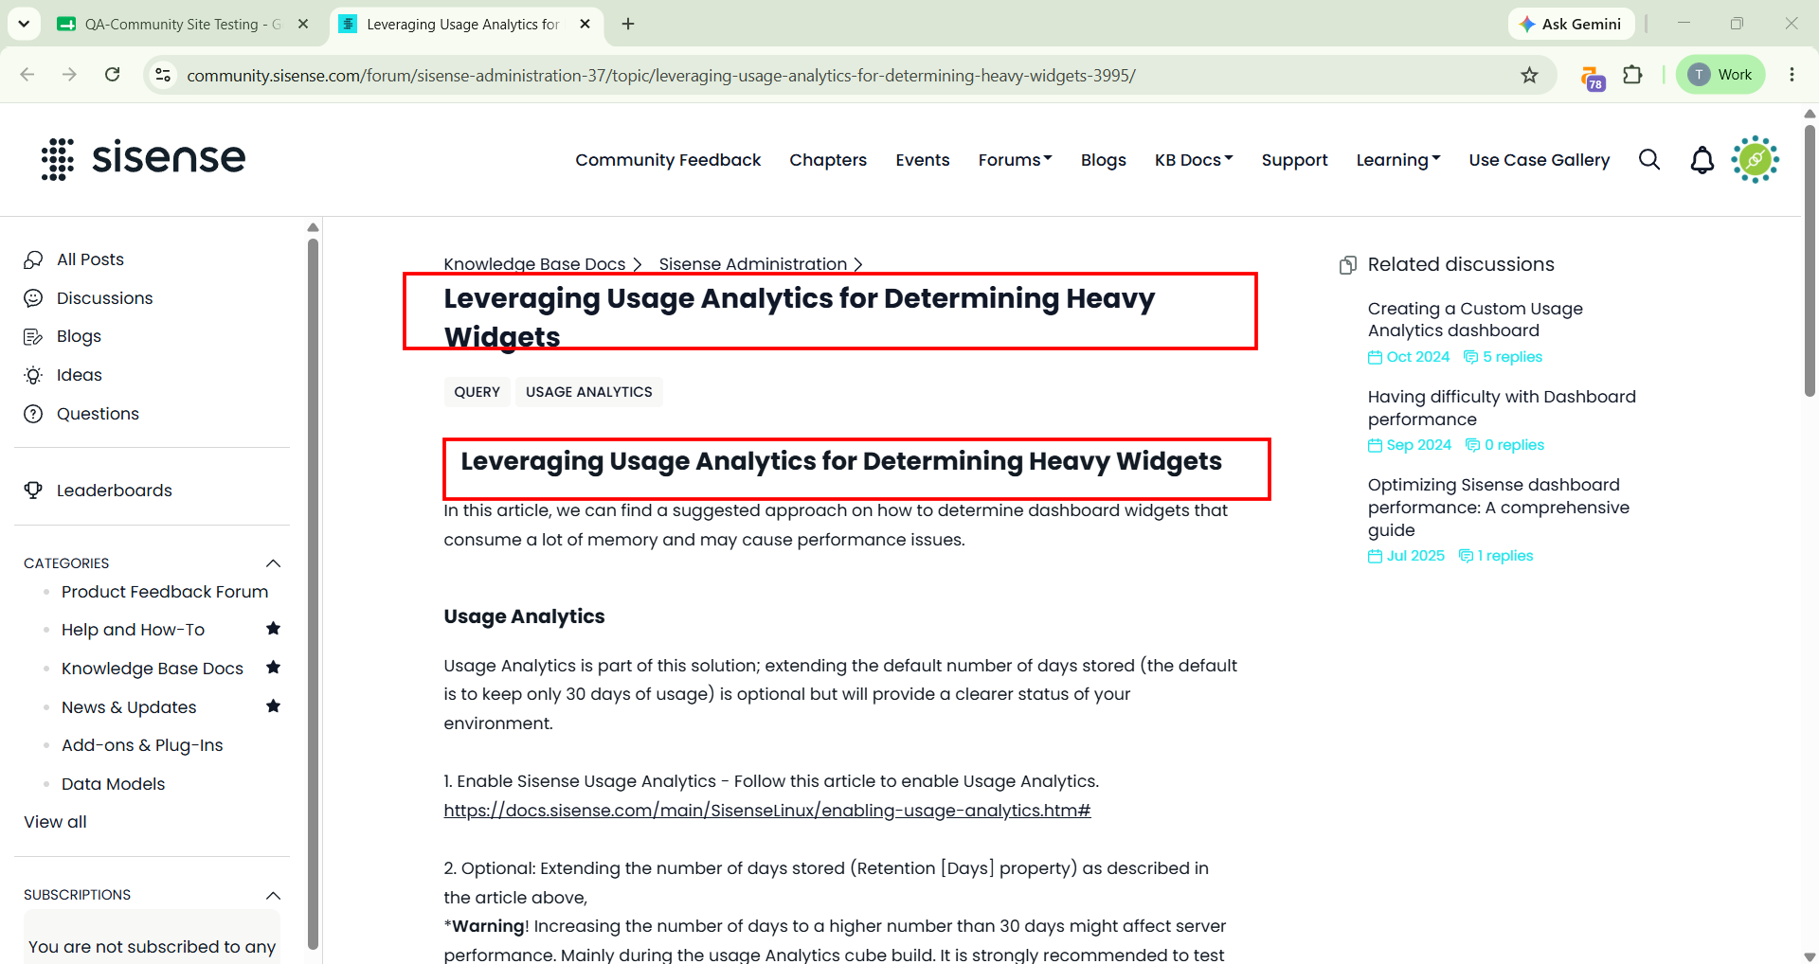Open the Use Case Gallery
This screenshot has width=1819, height=964.
1540,160
